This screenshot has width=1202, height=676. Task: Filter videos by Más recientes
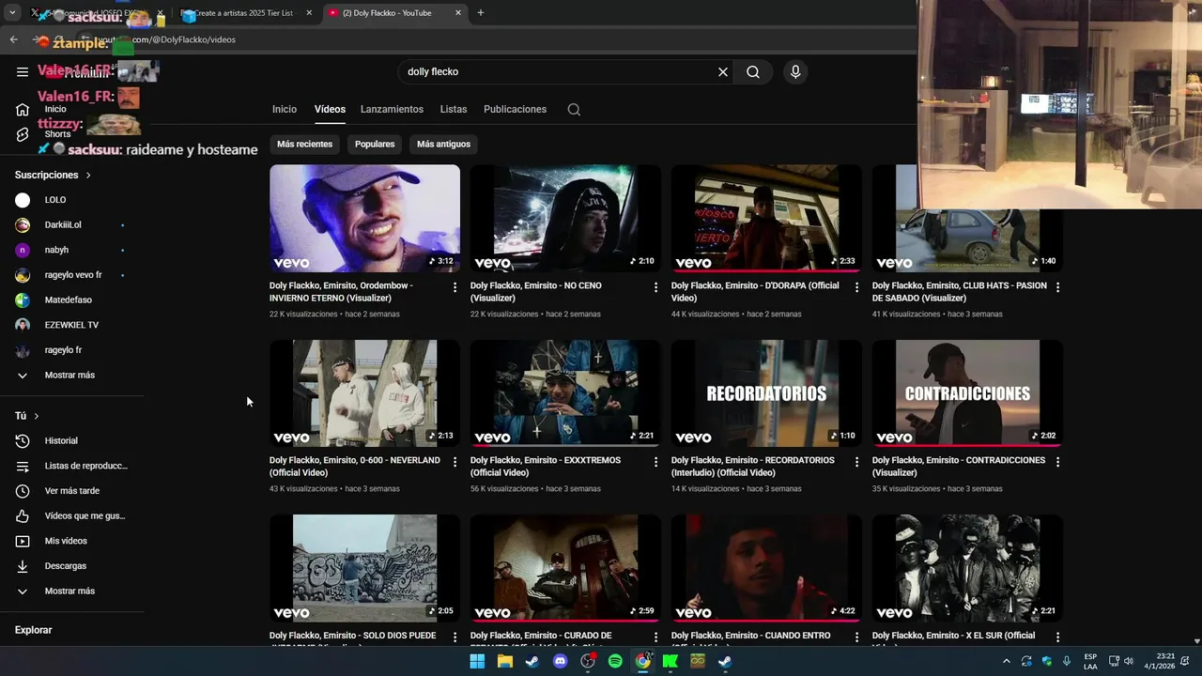304,144
